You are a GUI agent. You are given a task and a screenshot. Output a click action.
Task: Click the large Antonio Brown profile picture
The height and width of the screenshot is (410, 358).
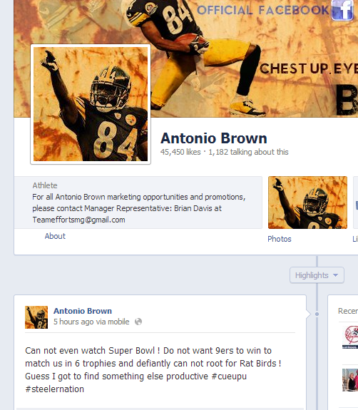91,104
